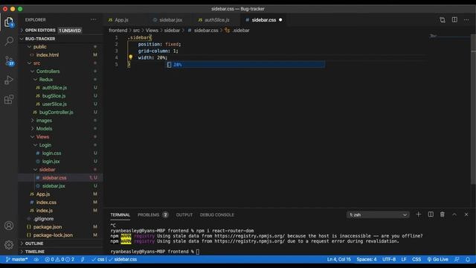Click the lightbulb quick fix icon
Image resolution: width=476 pixels, height=268 pixels.
point(131,57)
